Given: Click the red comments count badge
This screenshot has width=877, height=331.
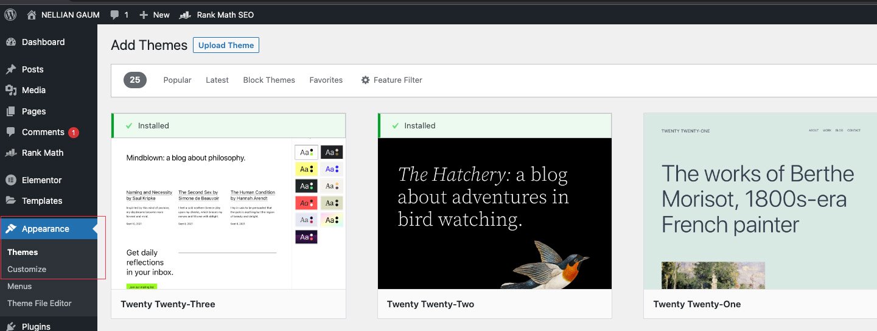Looking at the screenshot, I should pos(74,132).
